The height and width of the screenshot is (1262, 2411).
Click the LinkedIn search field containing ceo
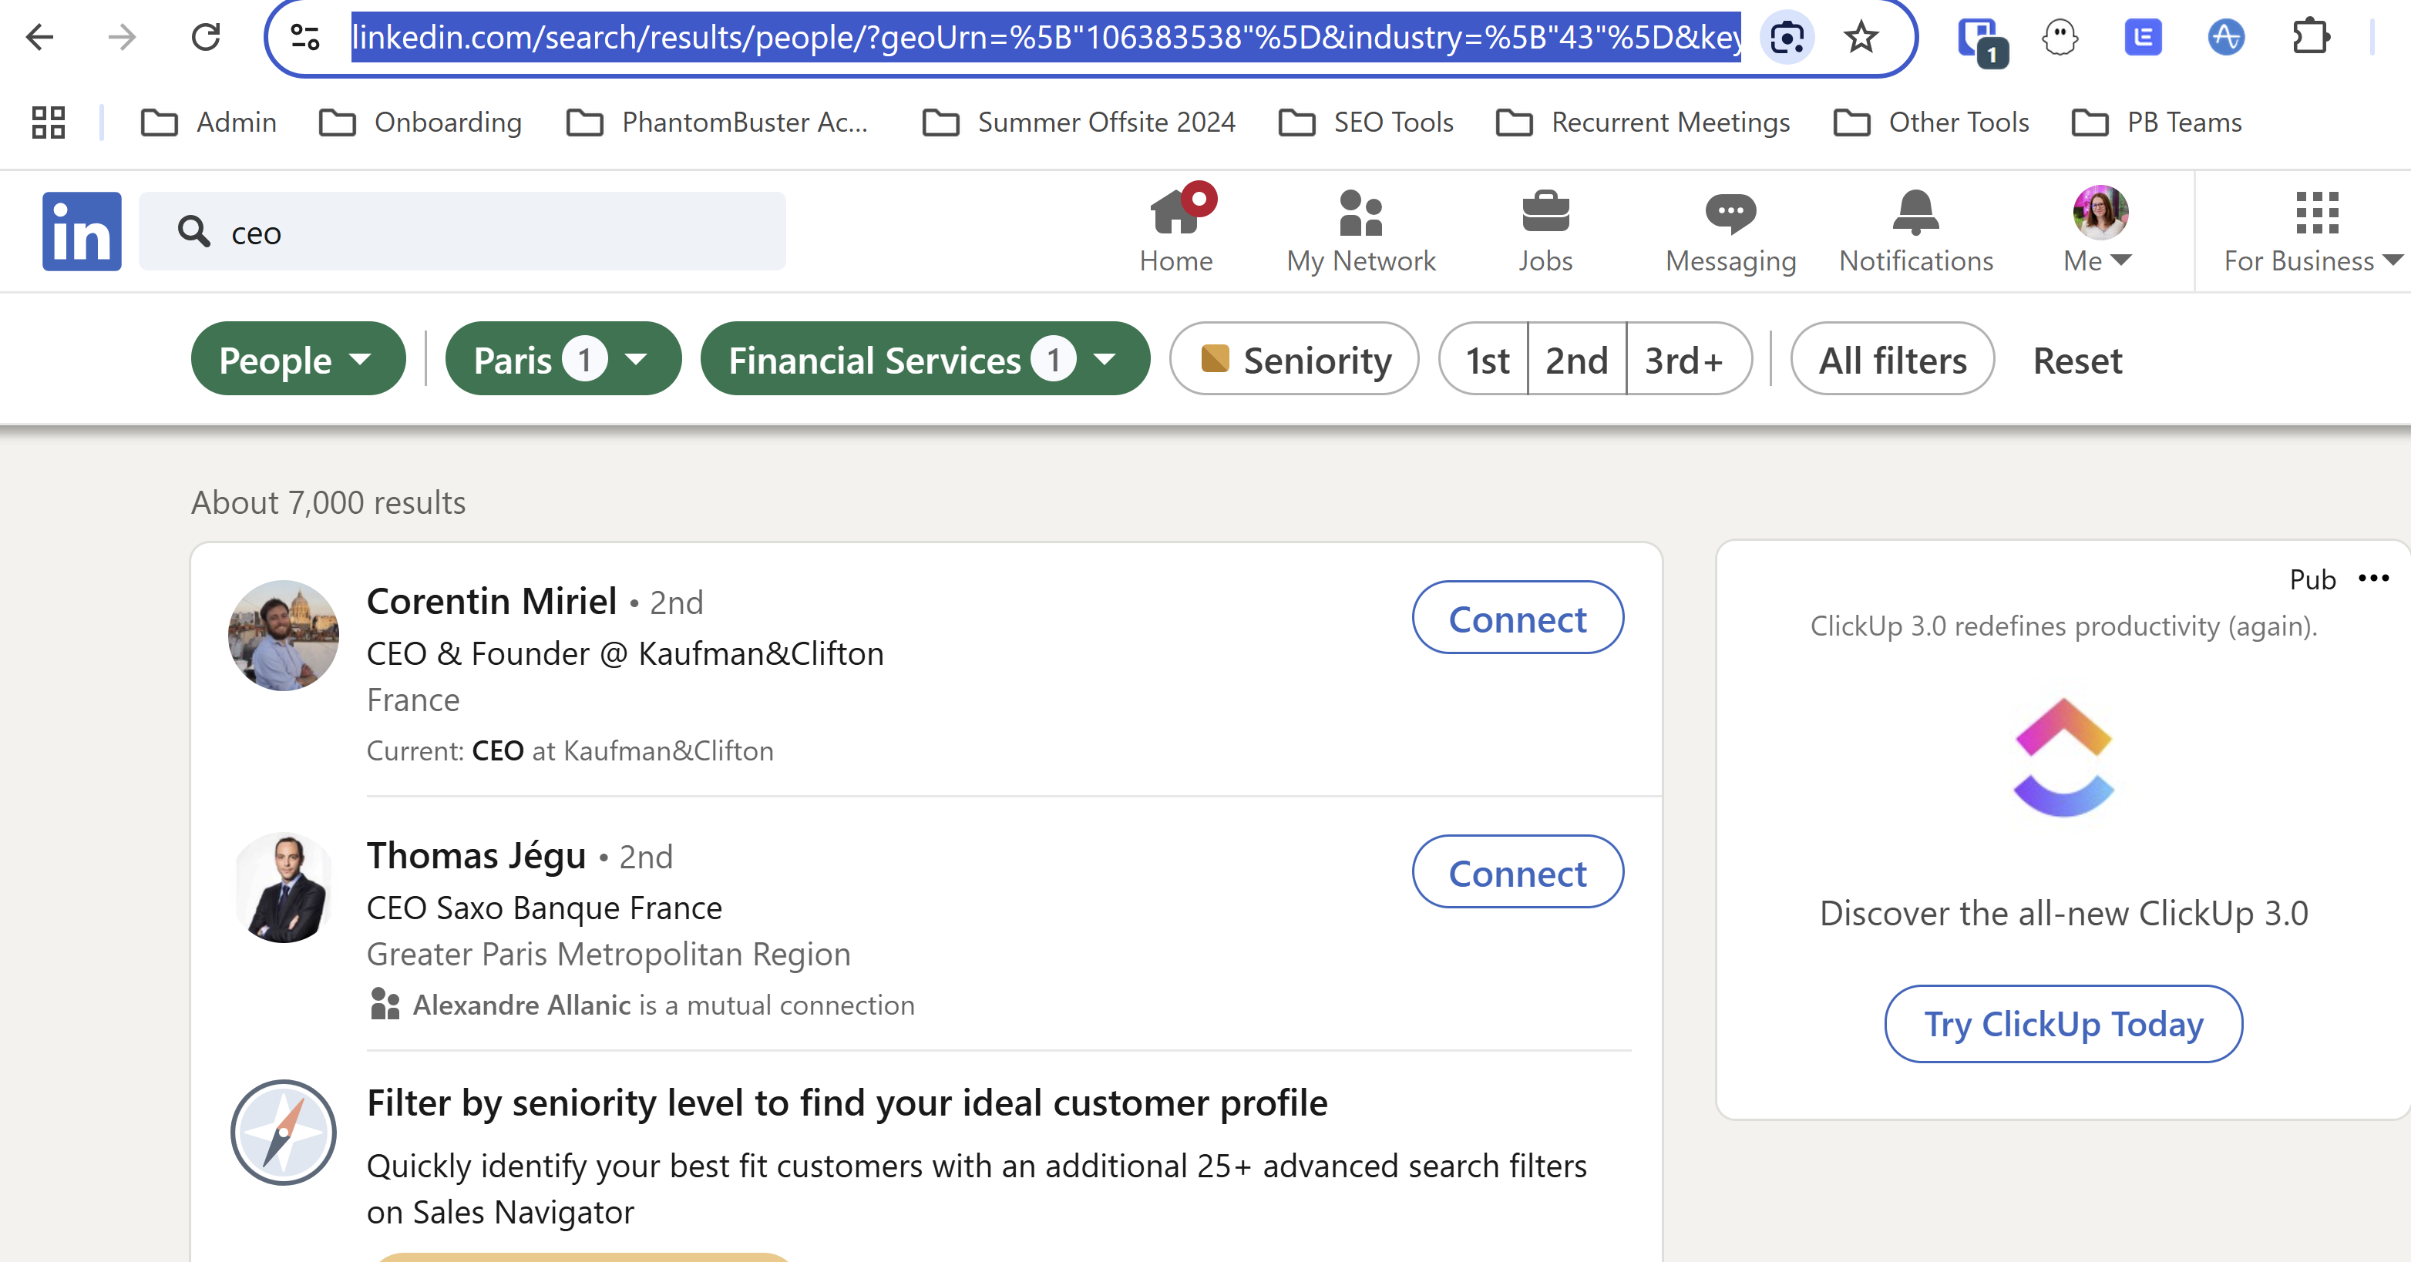pos(462,231)
